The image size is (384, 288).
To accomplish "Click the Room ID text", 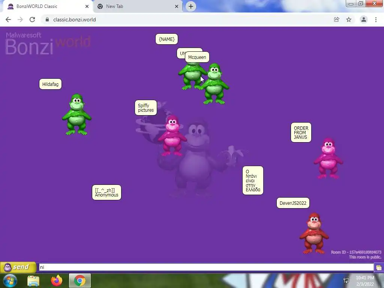I will tap(356, 252).
